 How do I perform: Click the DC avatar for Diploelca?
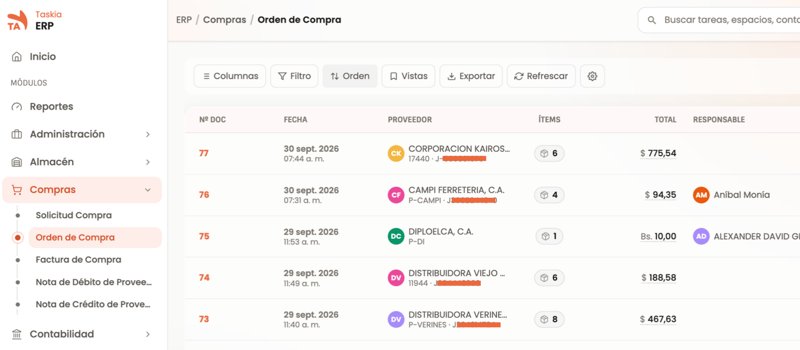(396, 236)
